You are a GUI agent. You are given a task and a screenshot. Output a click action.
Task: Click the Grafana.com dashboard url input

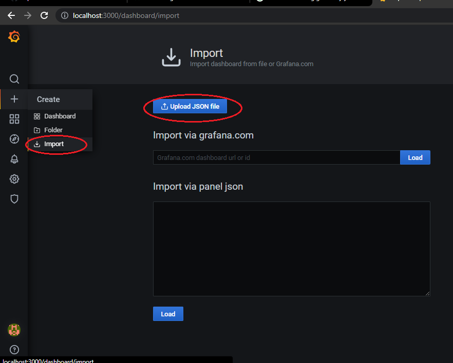(x=272, y=157)
